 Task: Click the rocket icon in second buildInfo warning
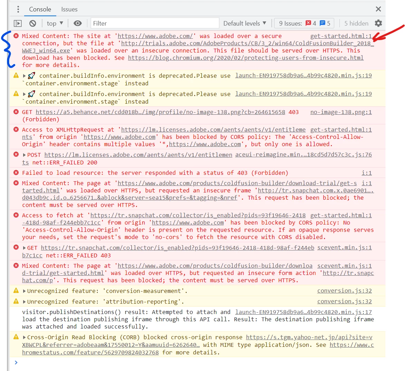(31, 94)
